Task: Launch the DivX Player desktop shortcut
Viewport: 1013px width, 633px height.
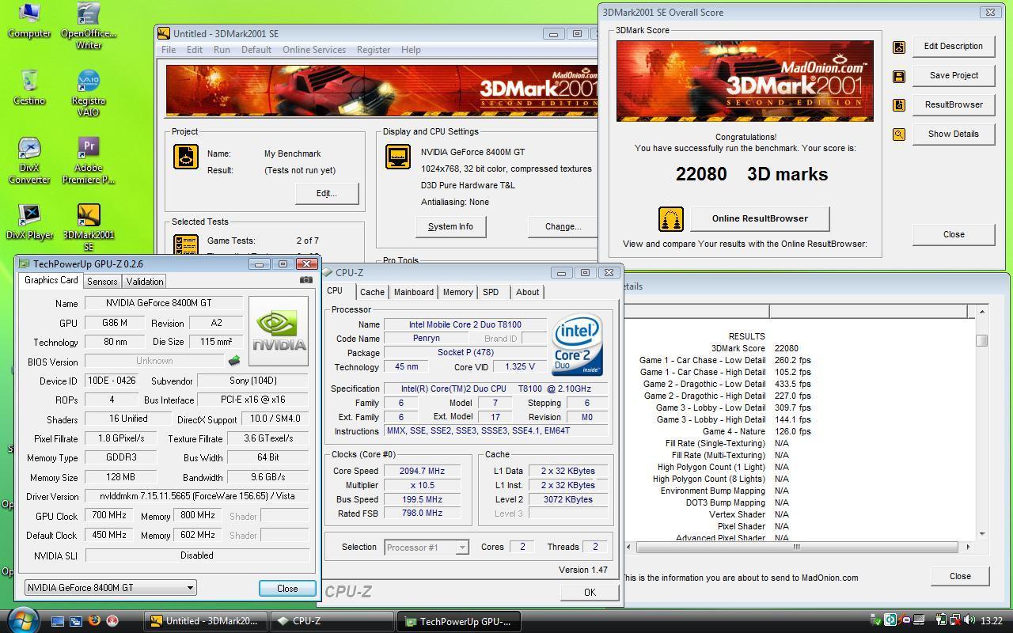Action: click(29, 222)
